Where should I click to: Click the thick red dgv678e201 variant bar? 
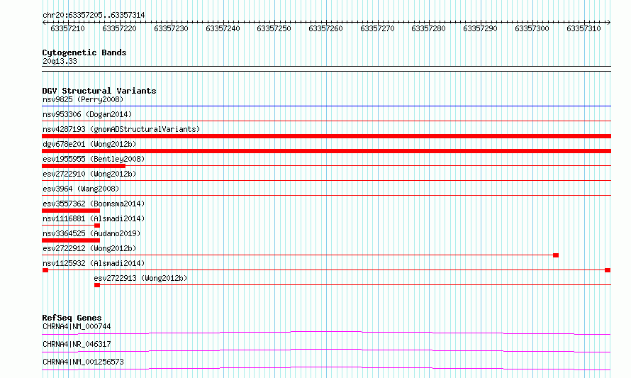pos(326,151)
